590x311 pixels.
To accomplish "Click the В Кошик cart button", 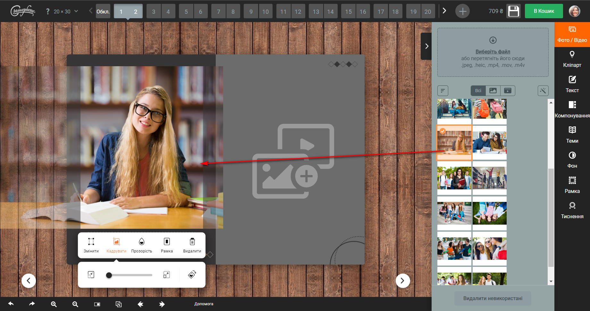I will tap(544, 11).
